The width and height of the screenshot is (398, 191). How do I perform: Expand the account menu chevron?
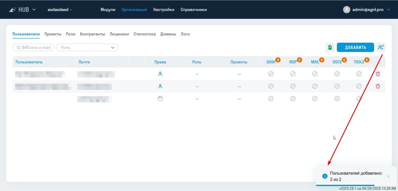coord(389,10)
